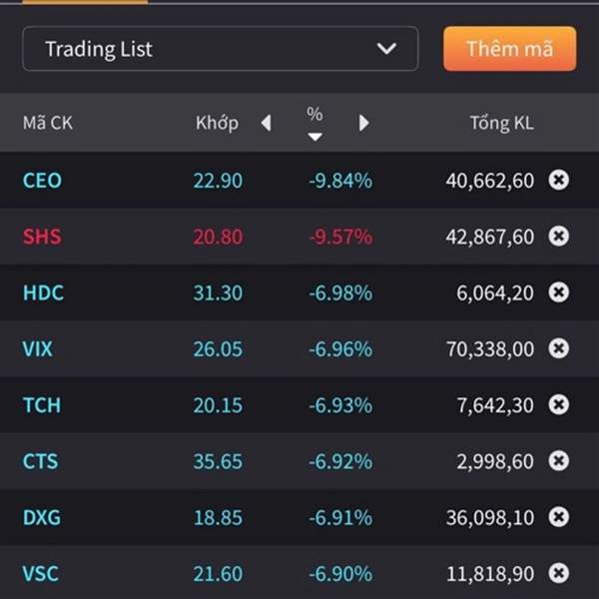The height and width of the screenshot is (599, 599).
Task: Remove CTS from the list
Action: [x=559, y=460]
